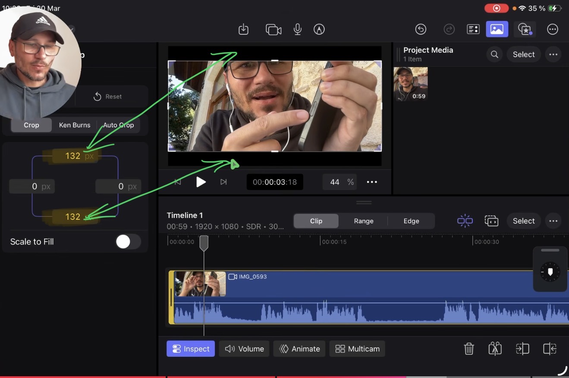
Task: Undo the last edit
Action: pyautogui.click(x=421, y=29)
